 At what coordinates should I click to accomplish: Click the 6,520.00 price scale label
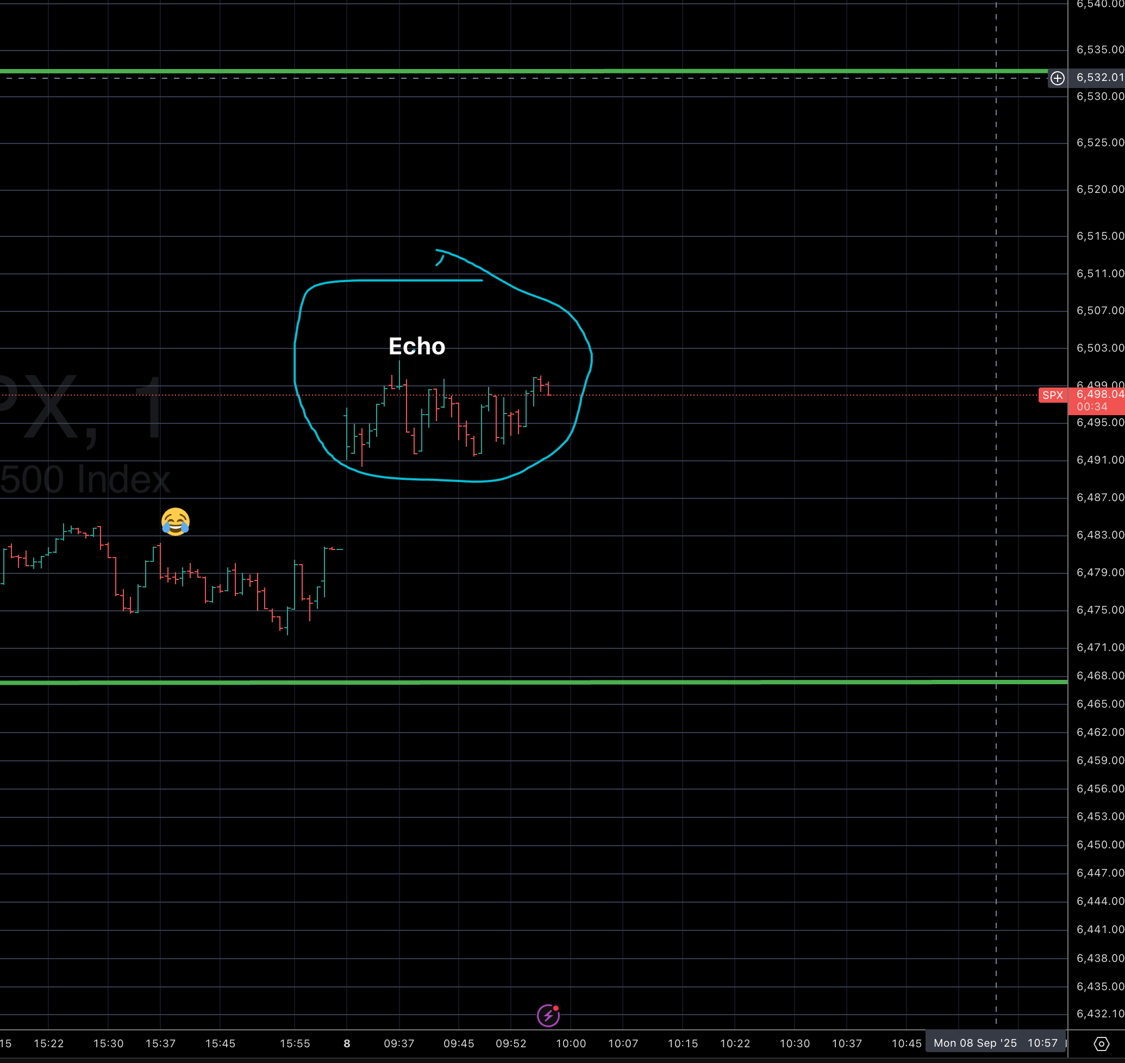(x=1099, y=189)
